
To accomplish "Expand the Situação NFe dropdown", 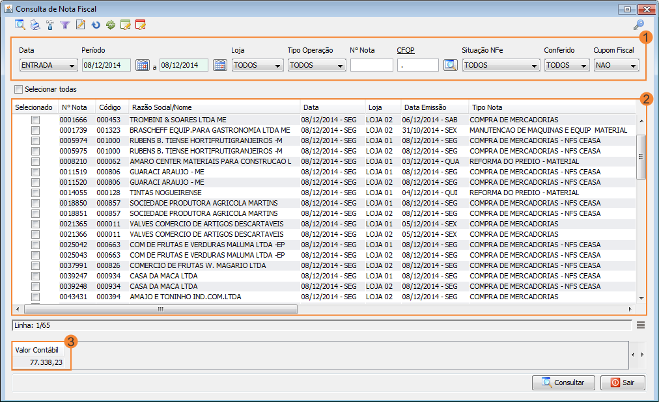I will pyautogui.click(x=501, y=65).
